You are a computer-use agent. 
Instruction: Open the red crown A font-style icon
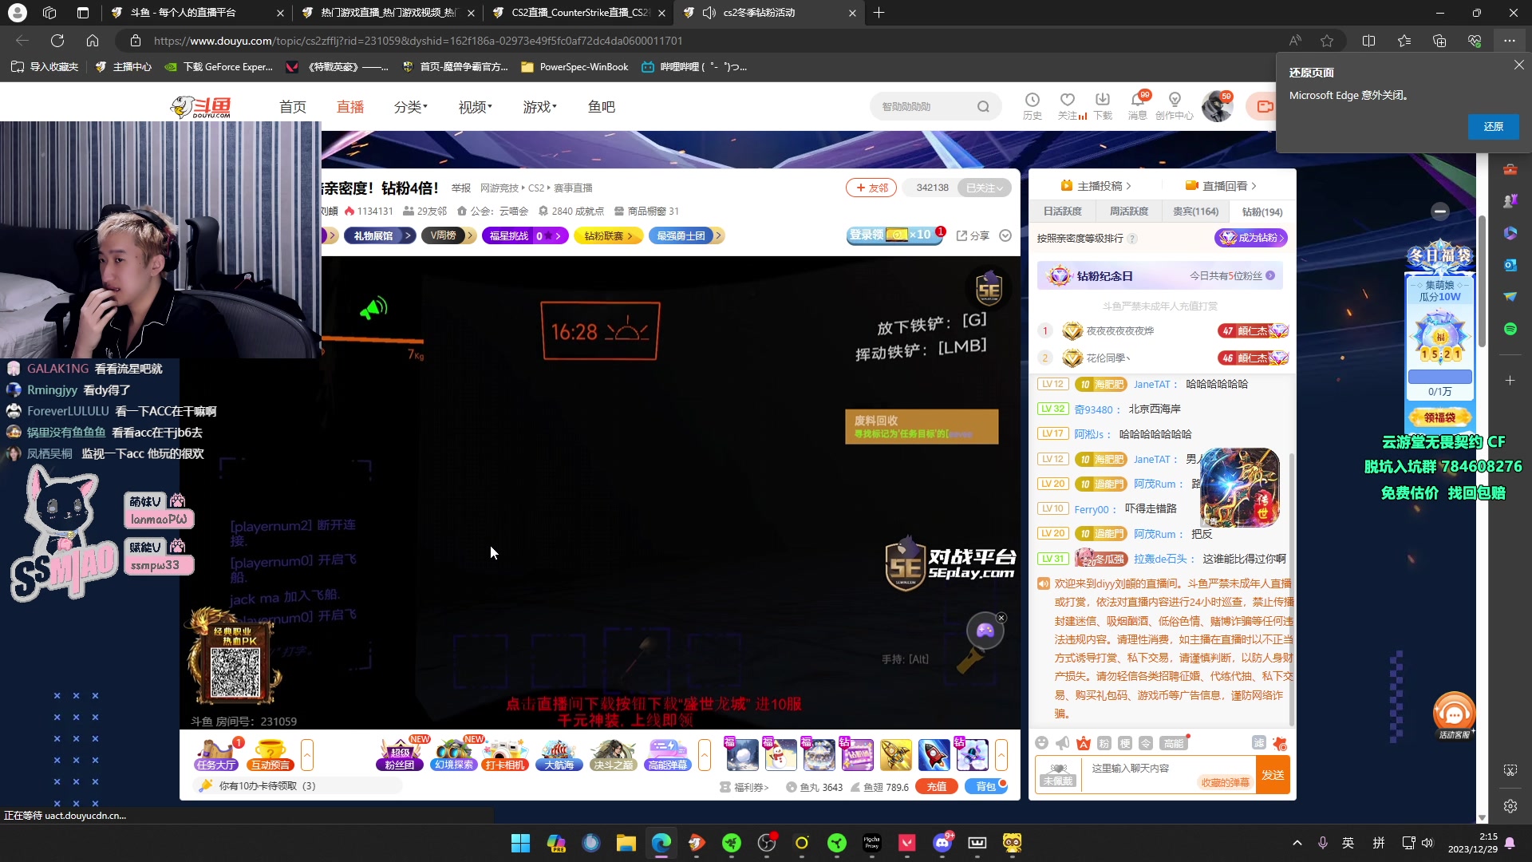pos(1083,743)
